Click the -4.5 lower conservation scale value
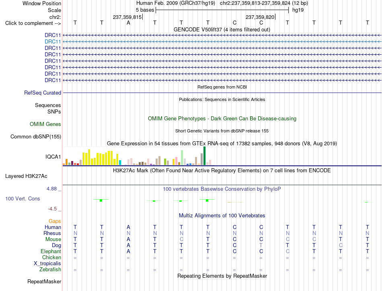Image resolution: width=382 pixels, height=291 pixels. point(52,209)
